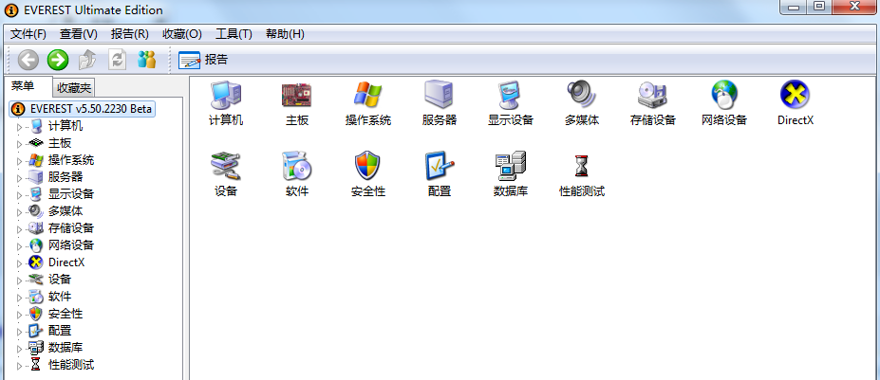
Task: Expand the 服务器 tree node arrow
Action: point(19,178)
